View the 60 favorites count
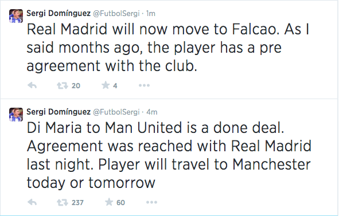 point(120,203)
